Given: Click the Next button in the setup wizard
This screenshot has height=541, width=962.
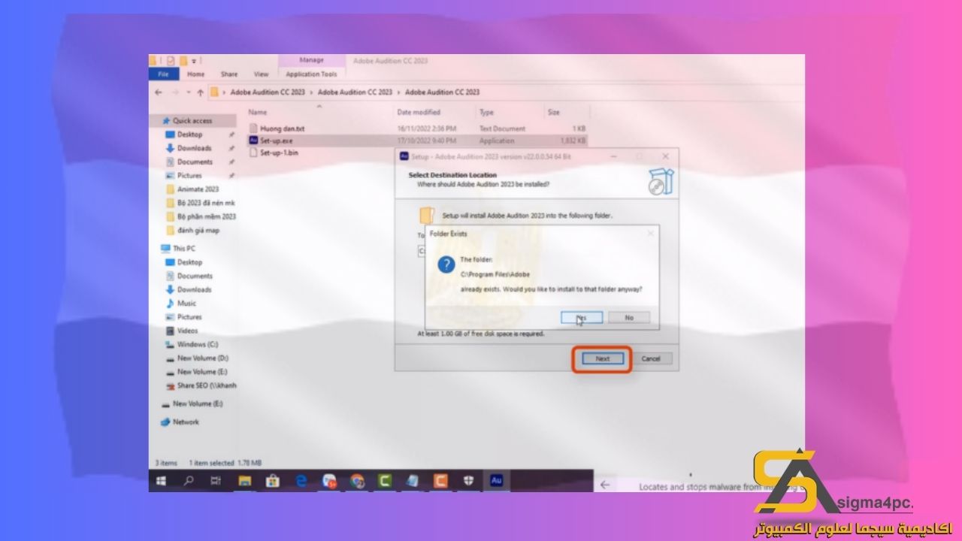Looking at the screenshot, I should (x=603, y=359).
